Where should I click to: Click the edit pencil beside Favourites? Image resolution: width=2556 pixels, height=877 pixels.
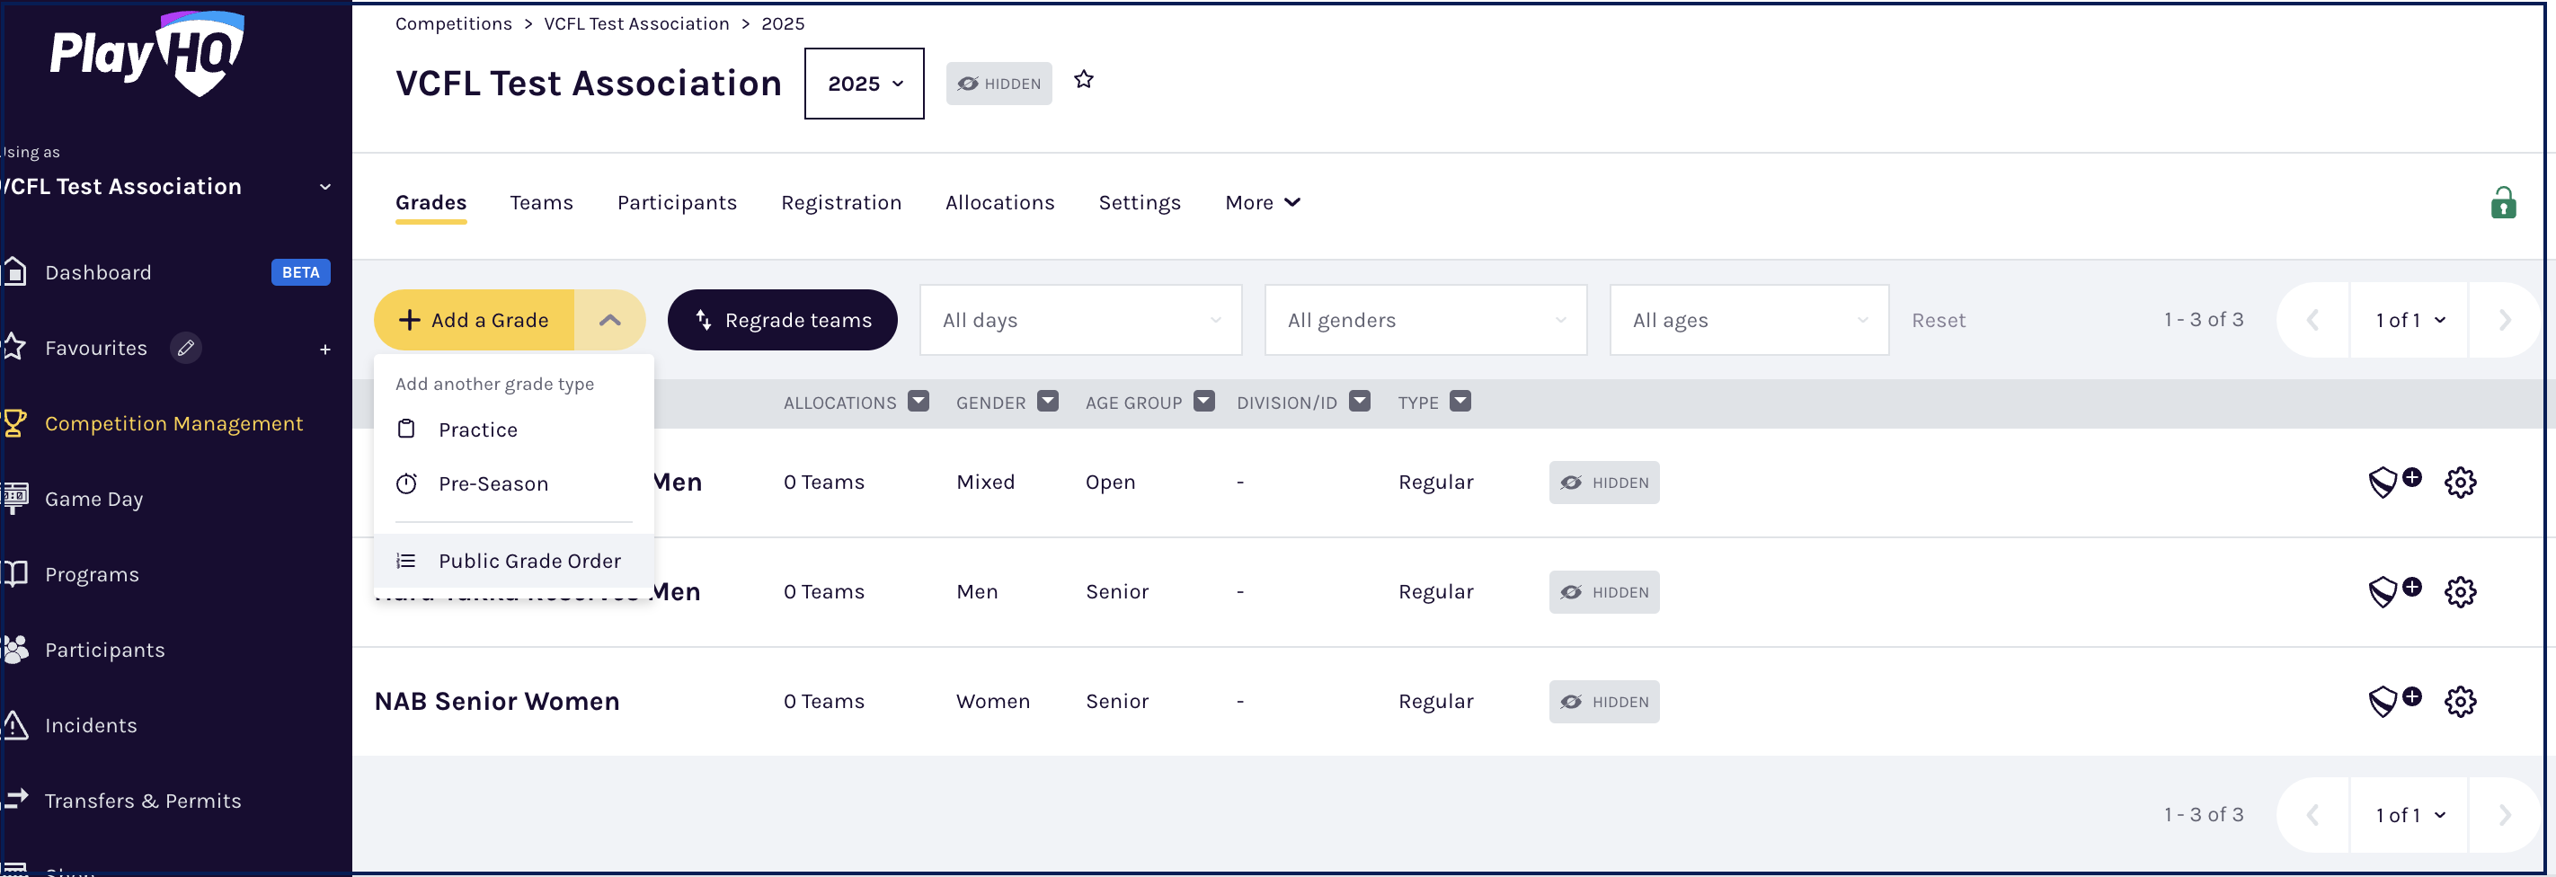(185, 349)
